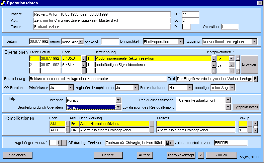Open the Primärtumor dropdown showing Ja

tap(70, 87)
